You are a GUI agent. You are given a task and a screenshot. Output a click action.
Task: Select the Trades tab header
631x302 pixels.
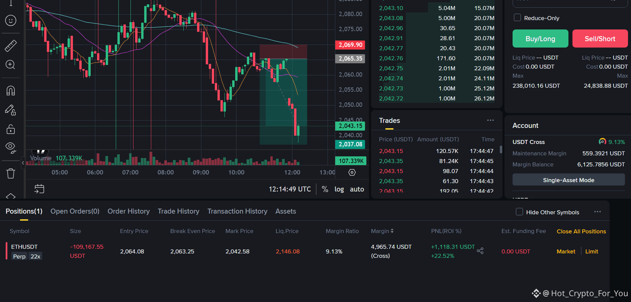389,121
